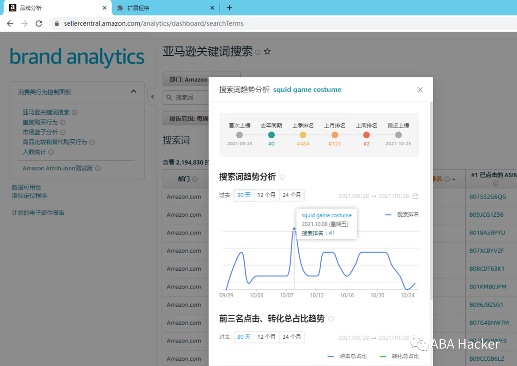Click info icon under #1 已点击的 ASIN
517x366 pixels.
click(x=495, y=183)
